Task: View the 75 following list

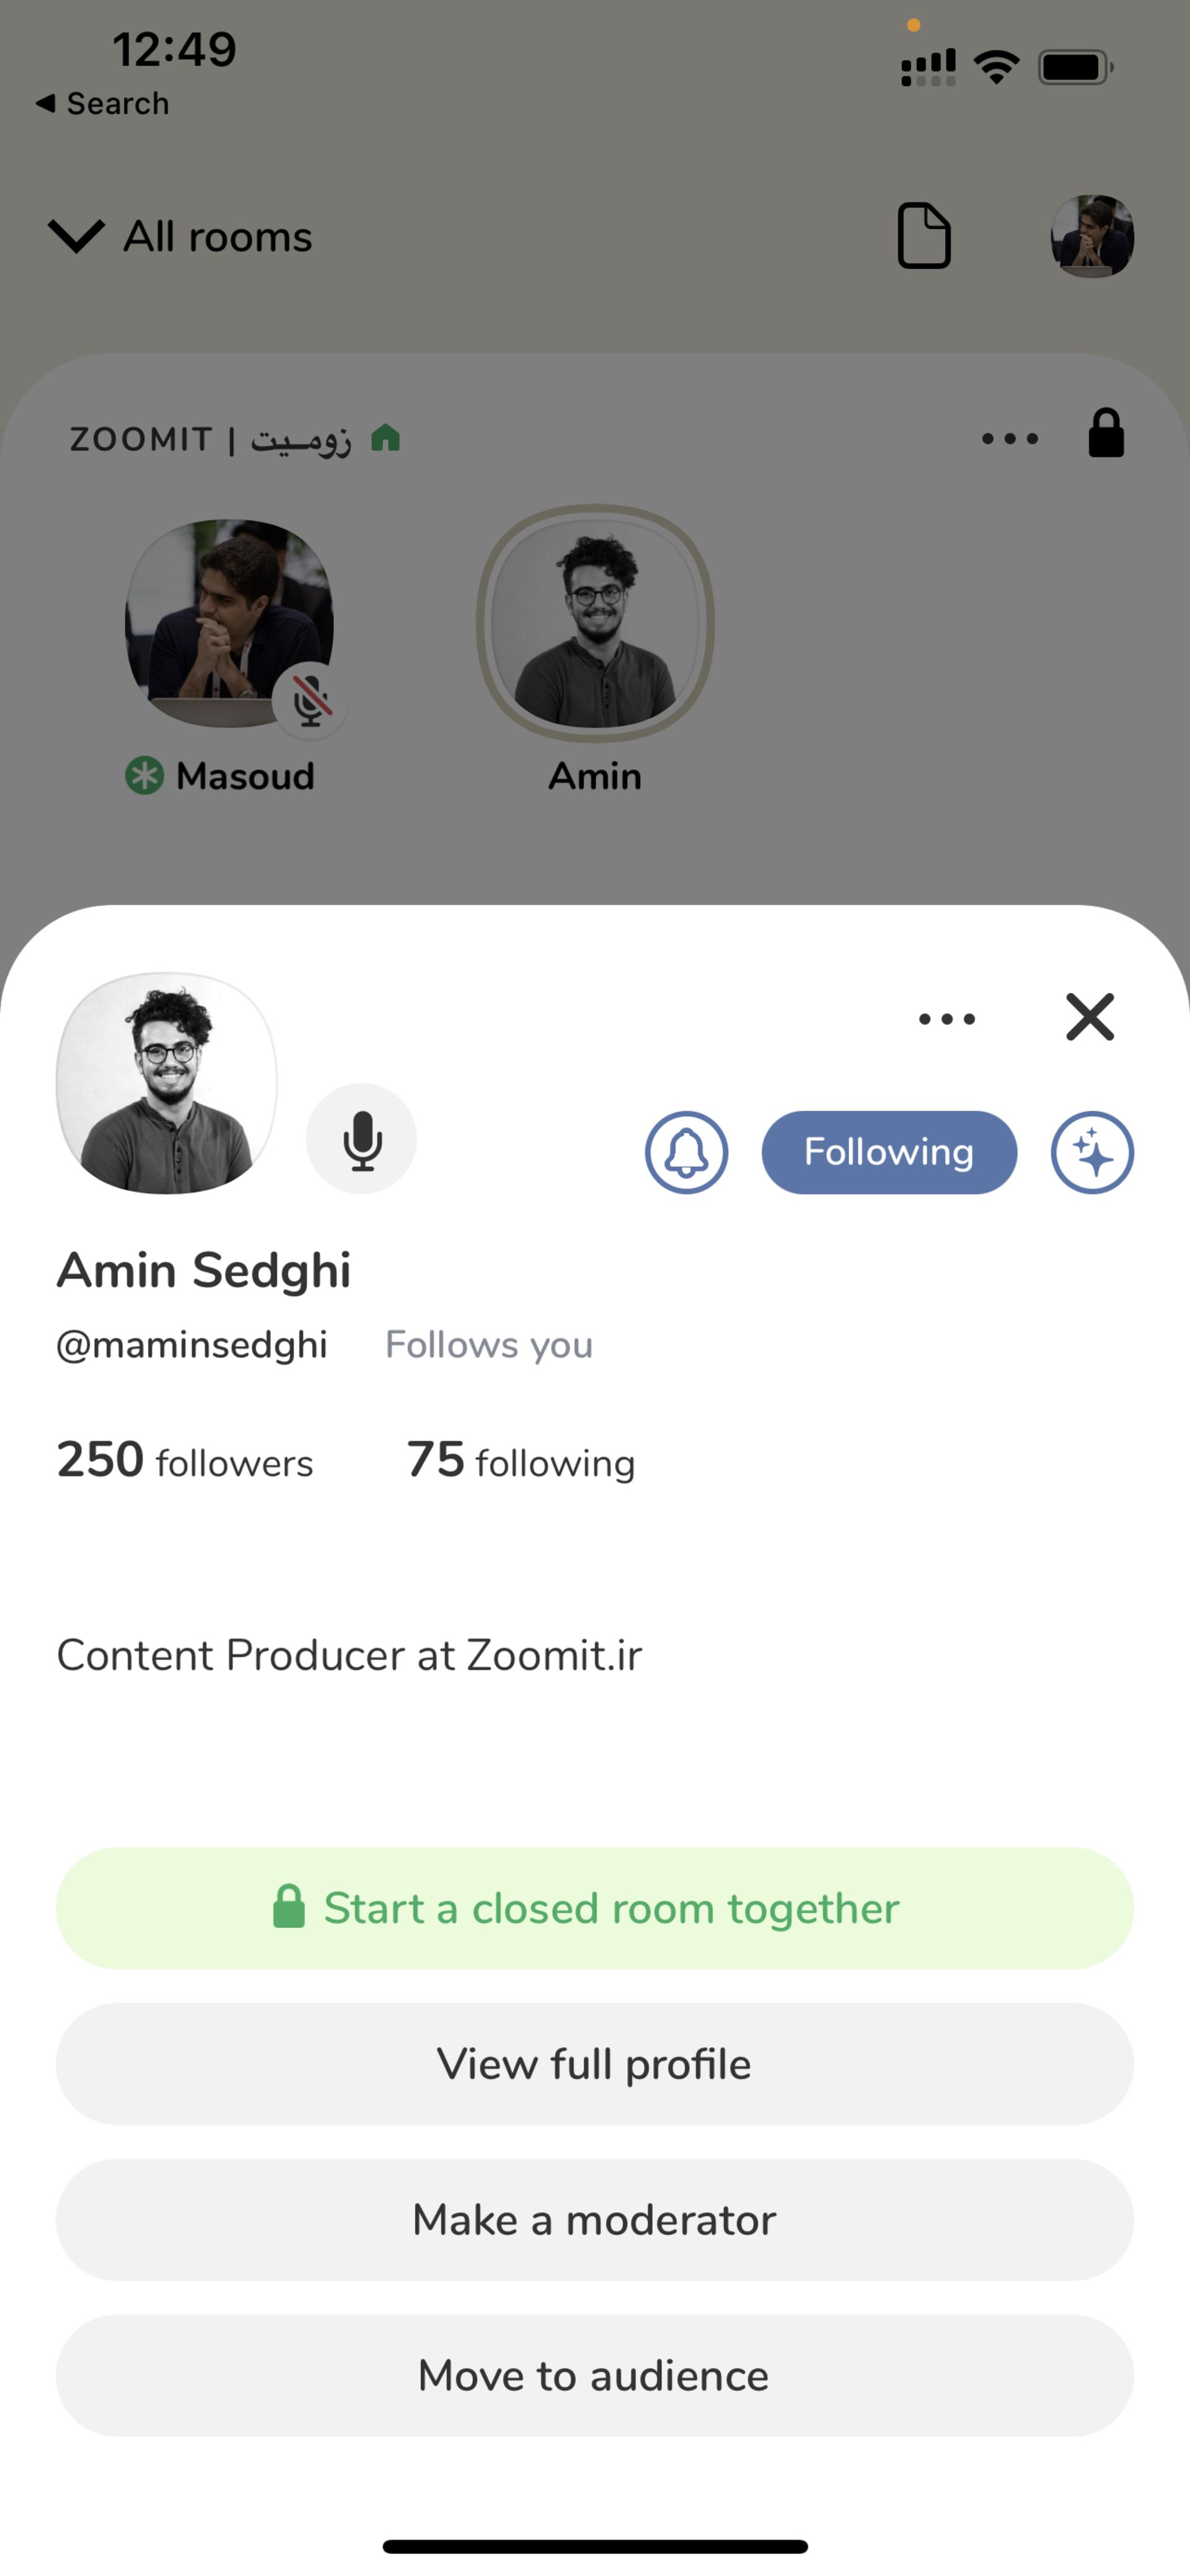Action: point(521,1461)
